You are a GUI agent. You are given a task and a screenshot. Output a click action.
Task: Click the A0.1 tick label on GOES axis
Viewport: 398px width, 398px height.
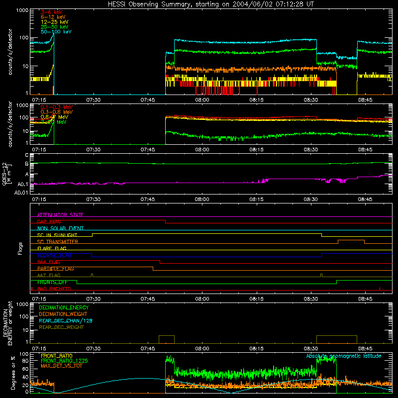click(22, 184)
